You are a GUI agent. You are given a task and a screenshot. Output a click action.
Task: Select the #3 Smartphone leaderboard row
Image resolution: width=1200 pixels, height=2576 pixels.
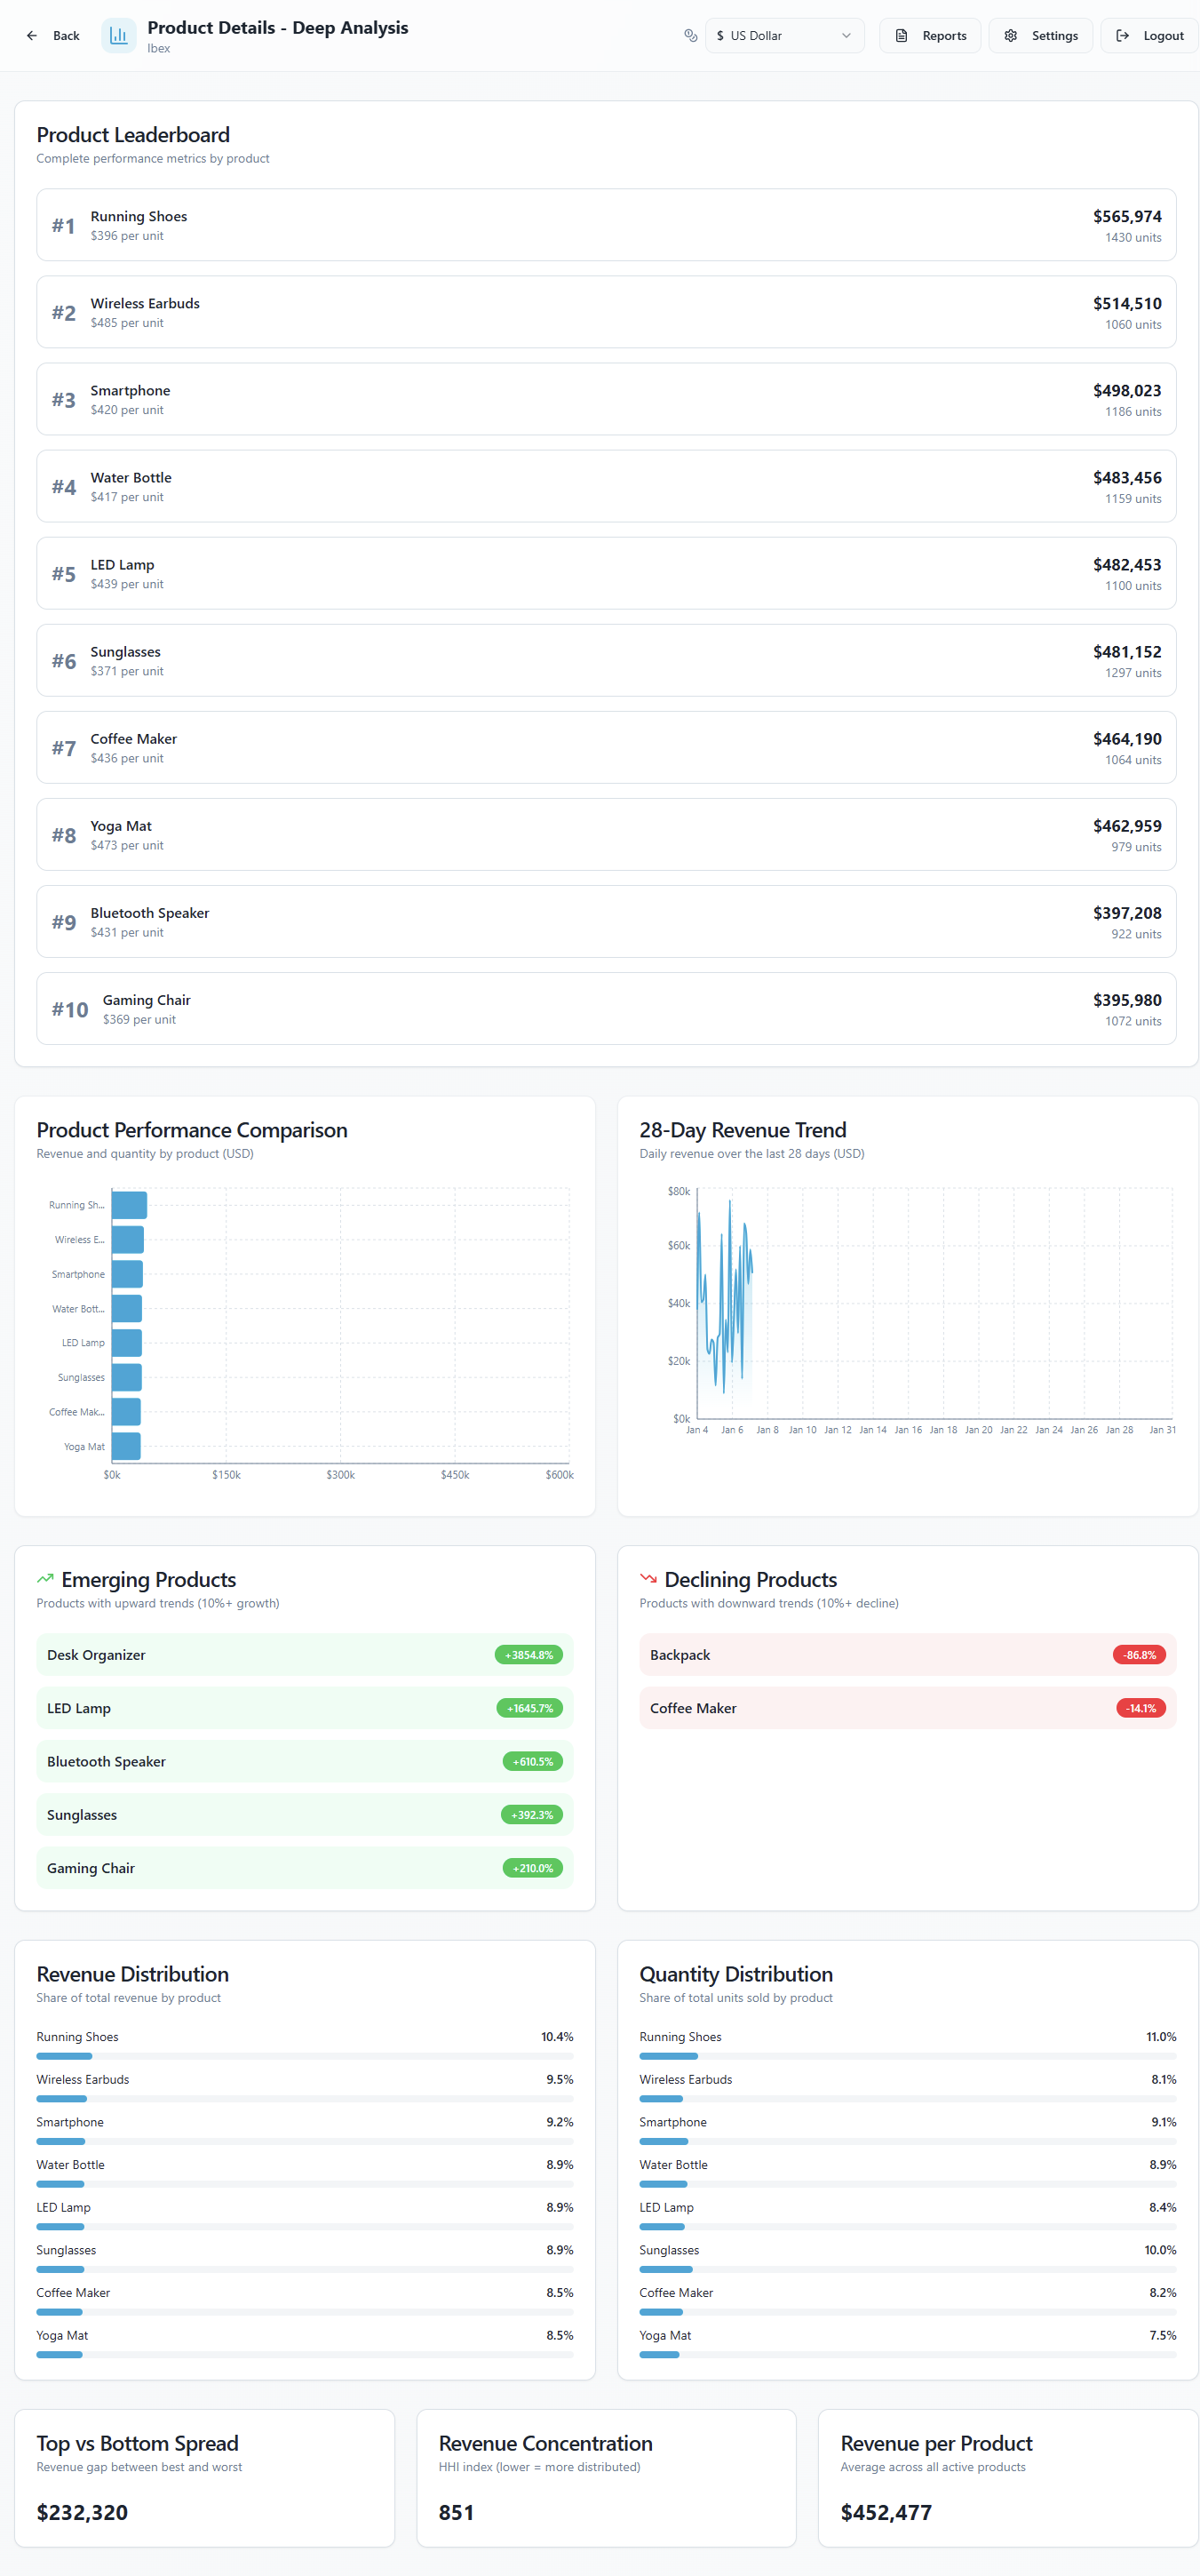tap(606, 399)
